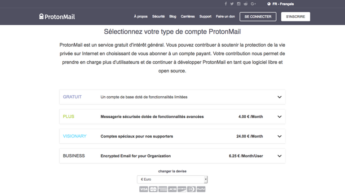Image resolution: width=345 pixels, height=196 pixels.
Task: Click the 'changer la devise' label
Action: pos(172,171)
